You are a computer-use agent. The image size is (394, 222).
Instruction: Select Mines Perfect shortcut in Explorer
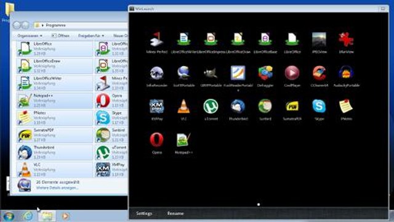[111, 83]
